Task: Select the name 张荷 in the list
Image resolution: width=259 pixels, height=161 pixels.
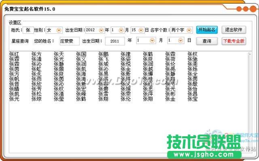Action: [170, 59]
